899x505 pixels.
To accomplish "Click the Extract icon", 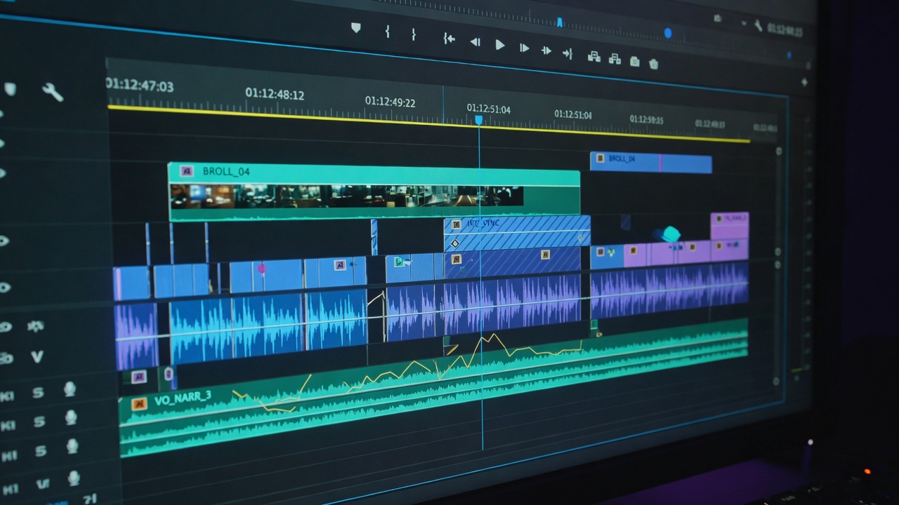I will [x=615, y=59].
